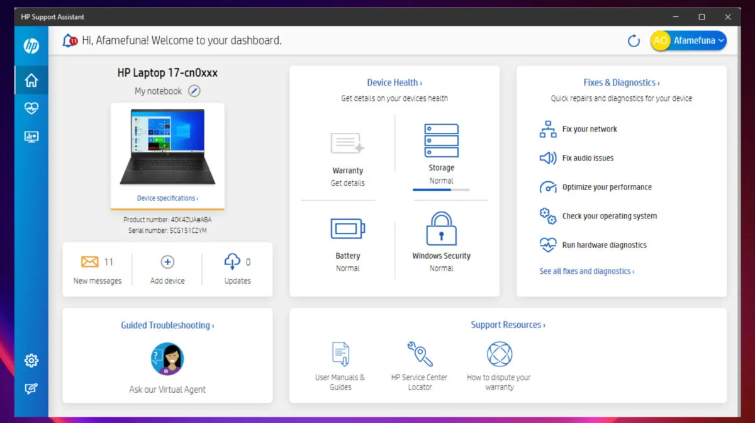
Task: Maximize the HP Support Assistant window
Action: 702,17
